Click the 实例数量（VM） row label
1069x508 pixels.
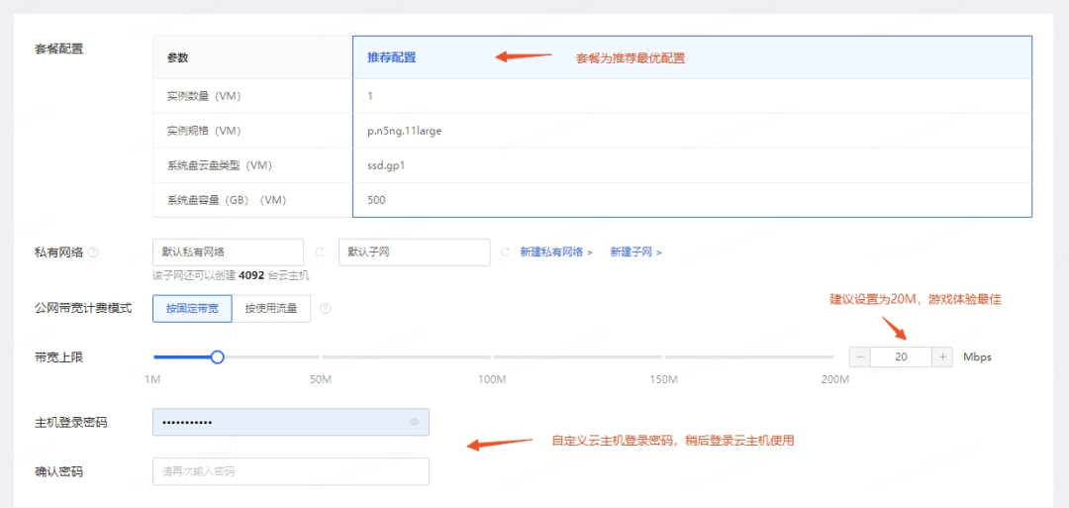(x=204, y=96)
